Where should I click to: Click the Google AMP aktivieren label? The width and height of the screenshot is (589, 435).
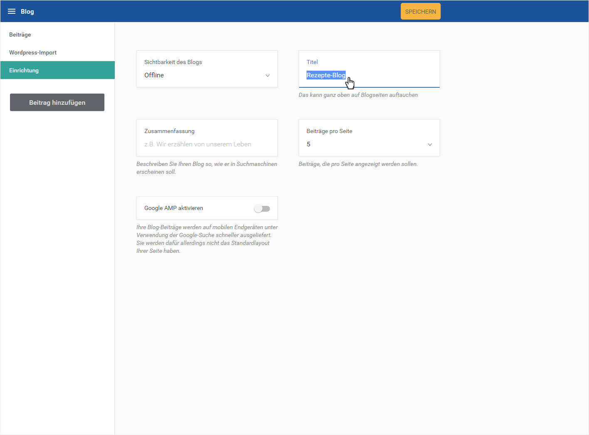[x=173, y=208]
